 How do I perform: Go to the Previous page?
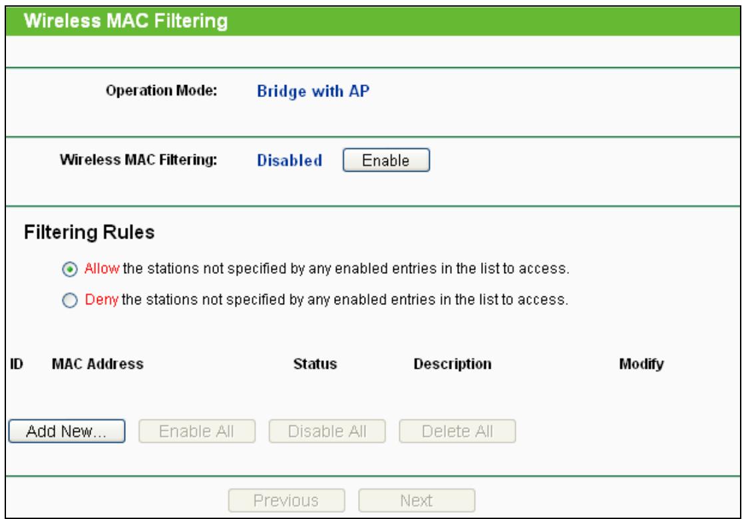pyautogui.click(x=287, y=500)
